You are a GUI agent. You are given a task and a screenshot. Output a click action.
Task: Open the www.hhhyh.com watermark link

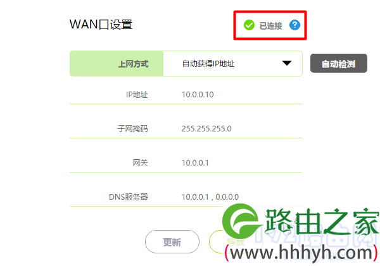(x=301, y=253)
